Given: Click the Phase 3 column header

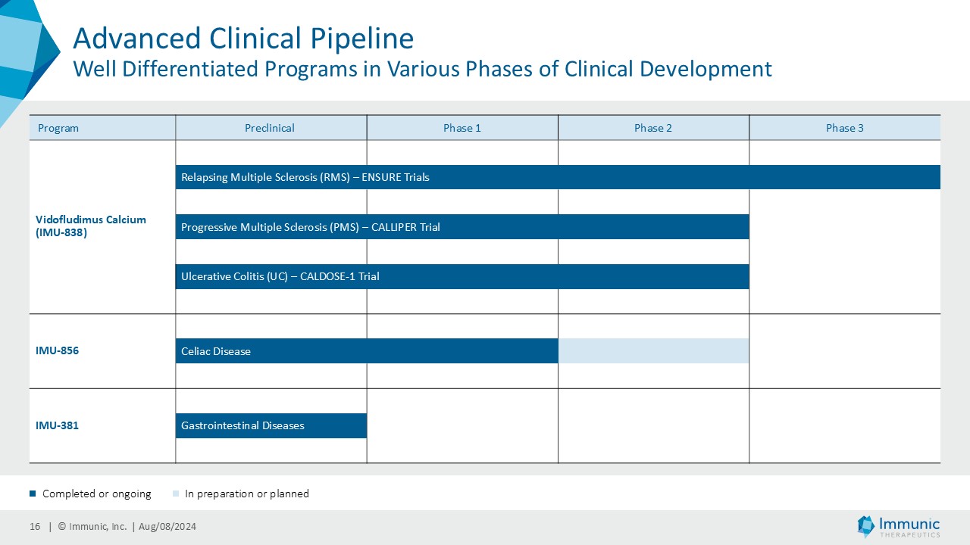Looking at the screenshot, I should 845,128.
